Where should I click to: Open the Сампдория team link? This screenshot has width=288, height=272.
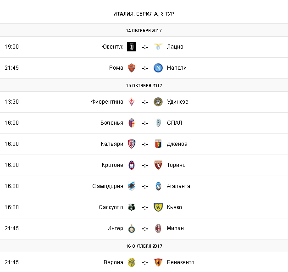108,186
